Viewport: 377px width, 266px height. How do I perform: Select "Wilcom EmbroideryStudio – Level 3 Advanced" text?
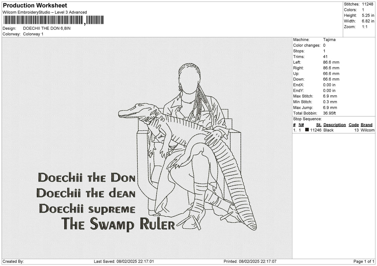pos(45,12)
